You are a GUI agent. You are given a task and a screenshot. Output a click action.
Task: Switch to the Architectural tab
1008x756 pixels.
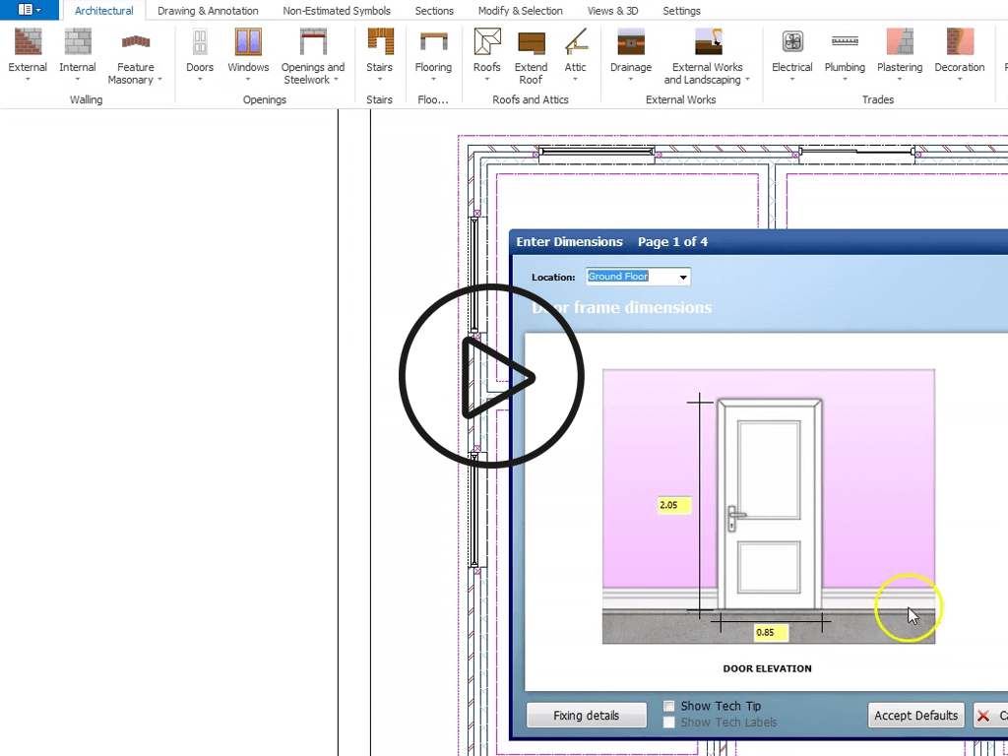[x=104, y=11]
